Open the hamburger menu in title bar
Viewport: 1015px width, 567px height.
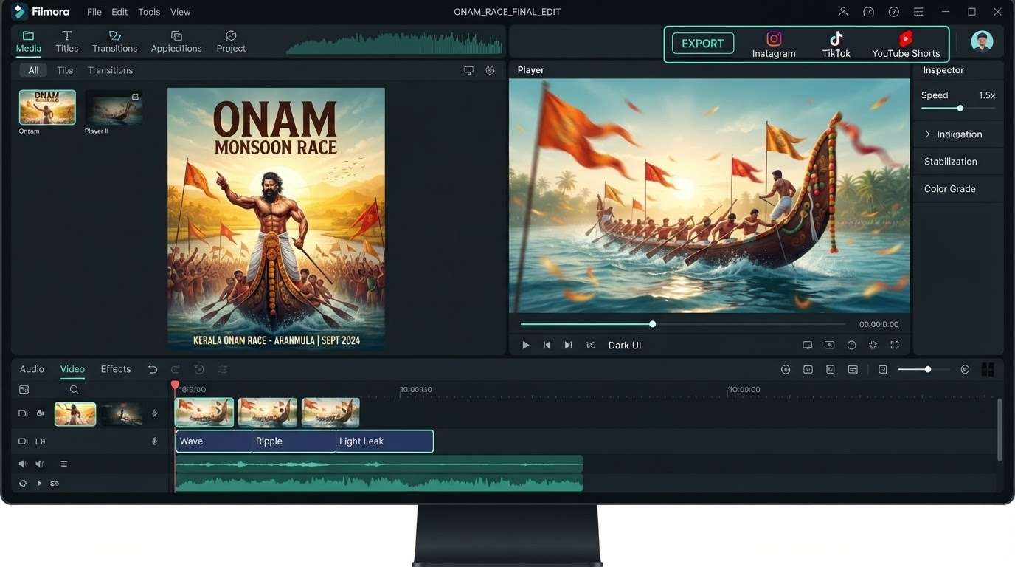pyautogui.click(x=918, y=12)
